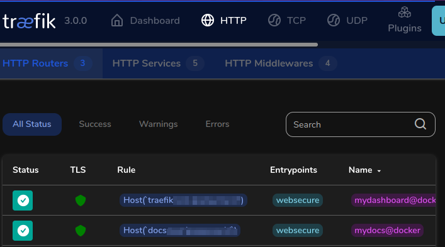Filter routers by Errors status
The image size is (445, 247).
217,124
